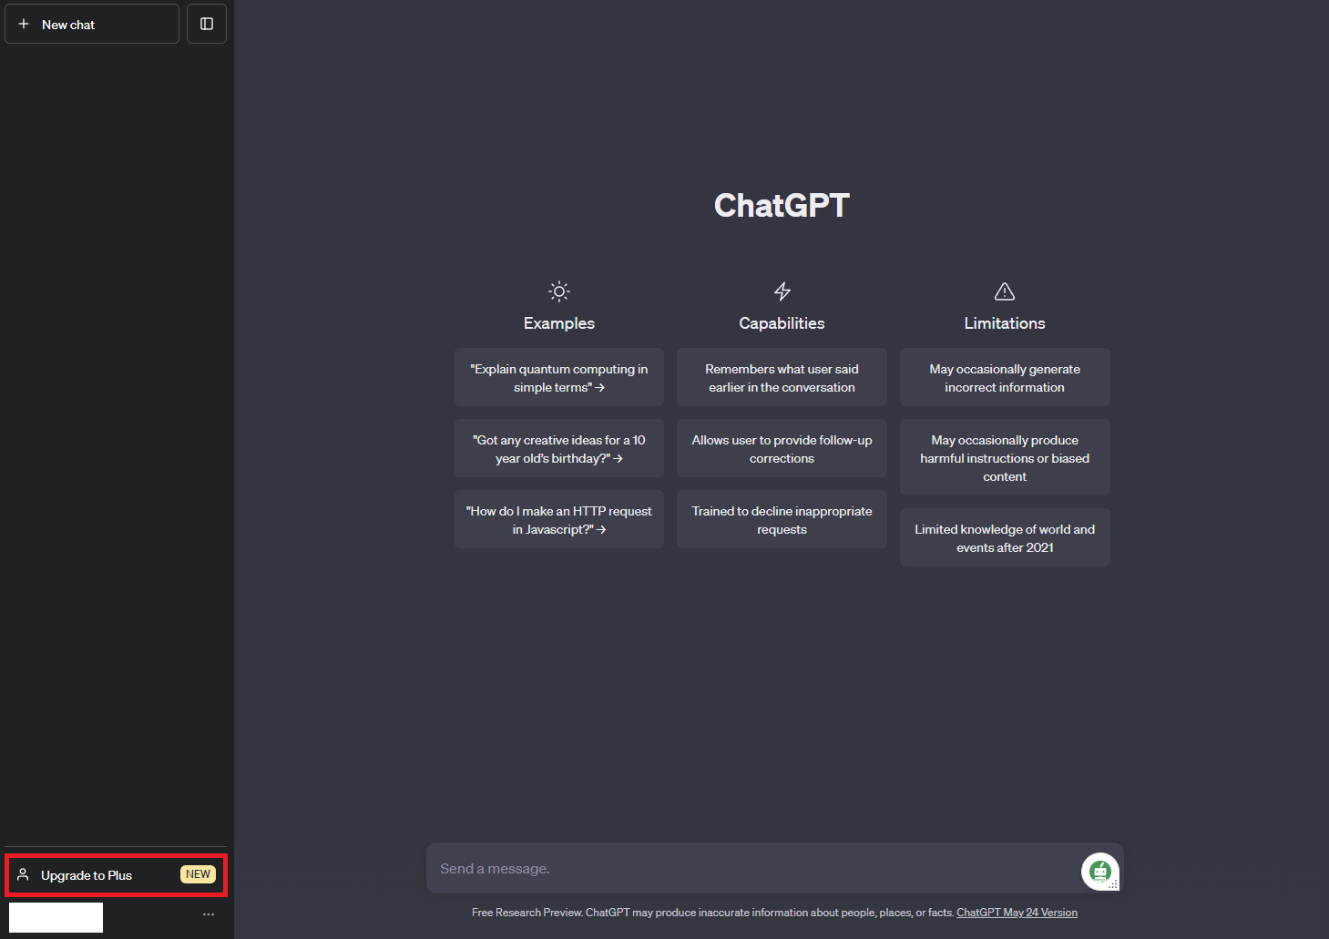Click the 'harmful instructions or biased content' card
Viewport: 1329px width, 939px height.
(x=1005, y=457)
